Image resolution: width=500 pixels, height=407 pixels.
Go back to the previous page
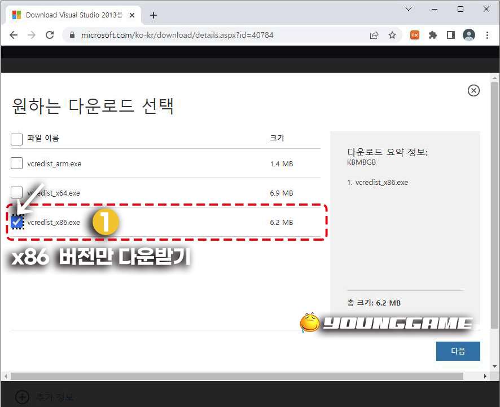click(x=14, y=35)
